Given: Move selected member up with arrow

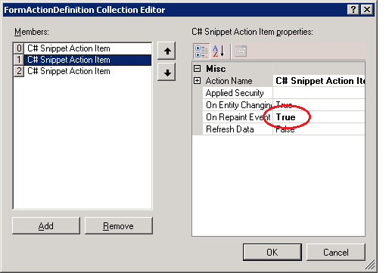Looking at the screenshot, I should pos(166,51).
